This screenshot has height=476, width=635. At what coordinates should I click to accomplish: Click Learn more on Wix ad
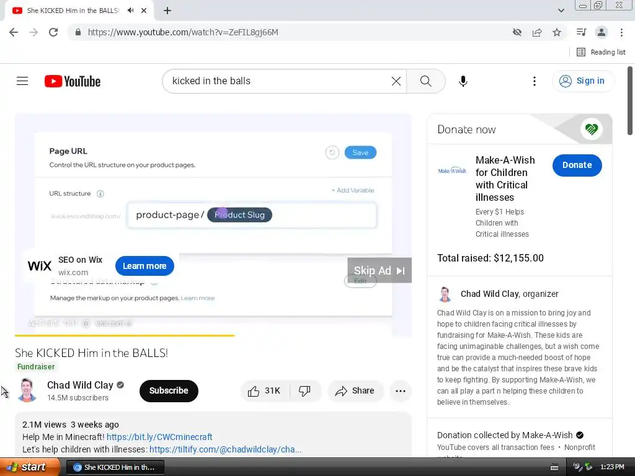(144, 266)
